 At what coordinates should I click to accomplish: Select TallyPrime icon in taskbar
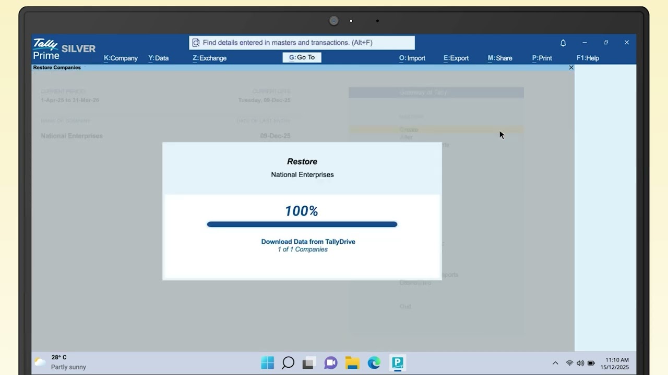click(x=398, y=362)
